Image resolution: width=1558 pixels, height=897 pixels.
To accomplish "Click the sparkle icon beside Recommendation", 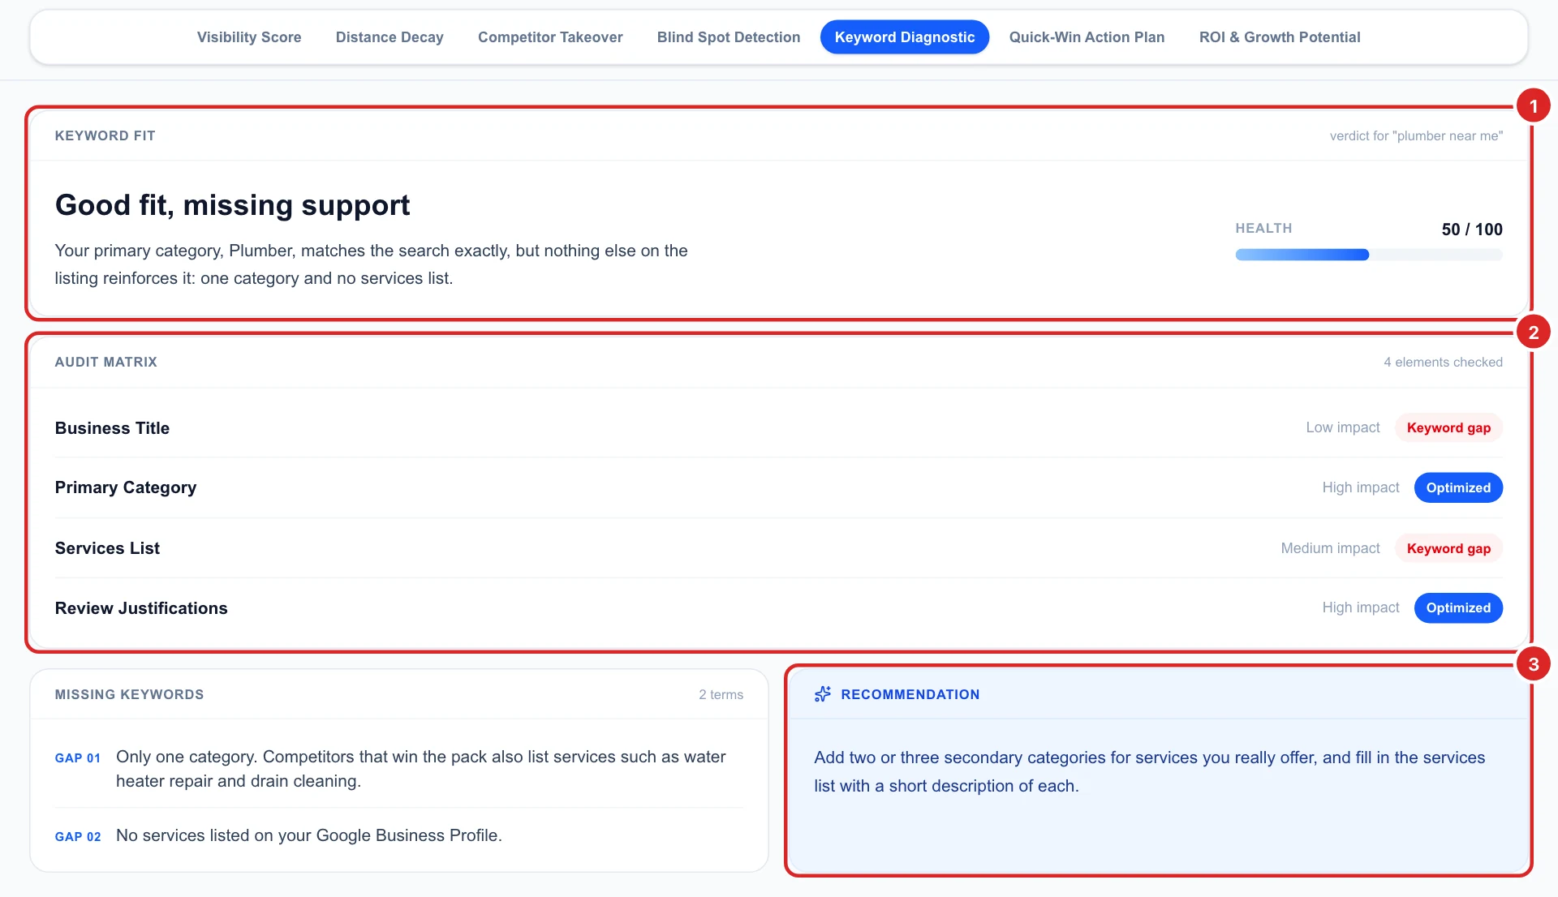I will pos(823,694).
